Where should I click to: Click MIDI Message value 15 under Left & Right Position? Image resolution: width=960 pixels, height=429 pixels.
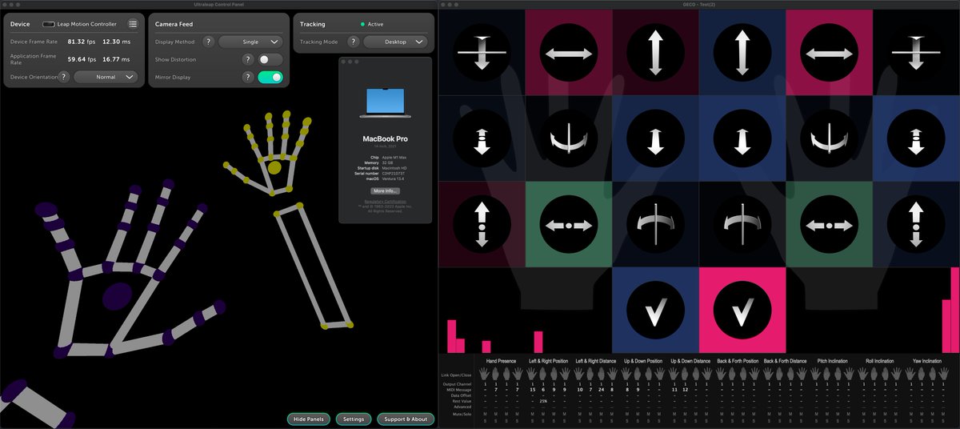click(532, 390)
